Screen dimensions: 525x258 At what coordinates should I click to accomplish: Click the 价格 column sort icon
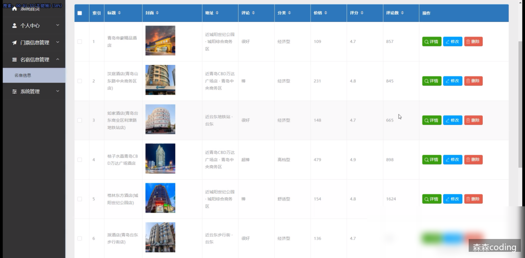[x=326, y=13]
